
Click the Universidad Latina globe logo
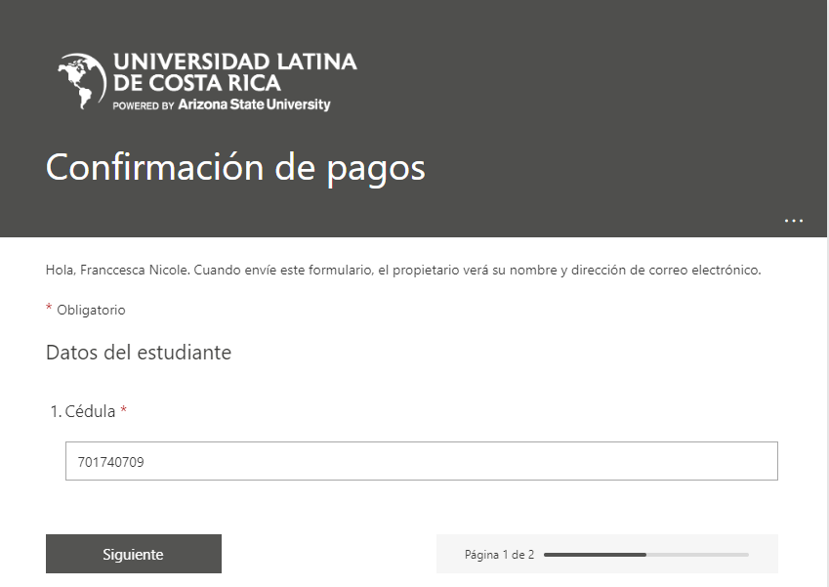(82, 81)
